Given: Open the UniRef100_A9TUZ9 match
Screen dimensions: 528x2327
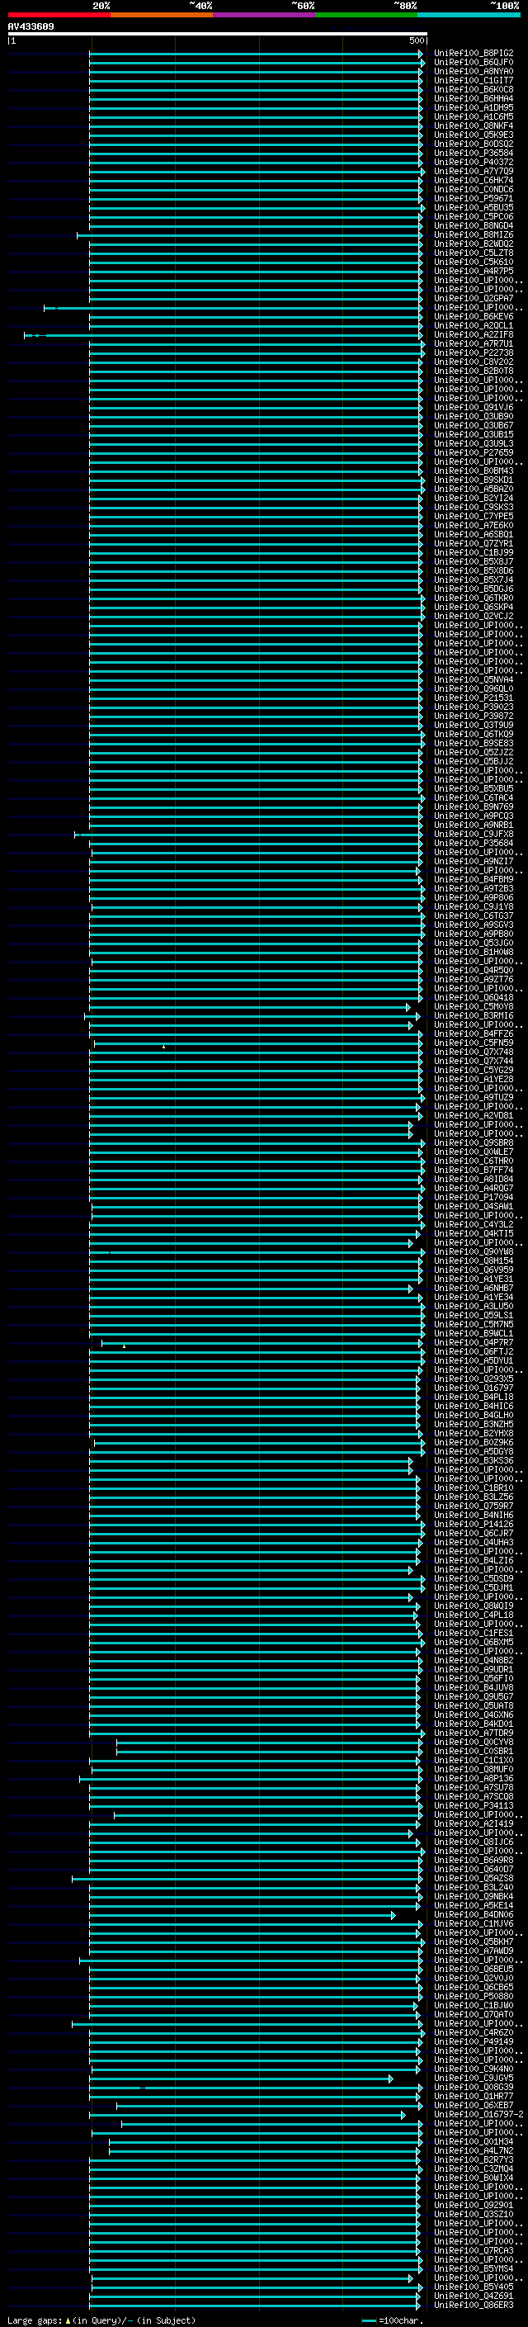Looking at the screenshot, I should 474,1098.
